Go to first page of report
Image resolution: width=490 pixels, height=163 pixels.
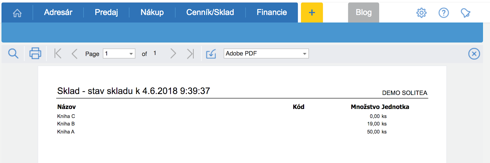[58, 54]
